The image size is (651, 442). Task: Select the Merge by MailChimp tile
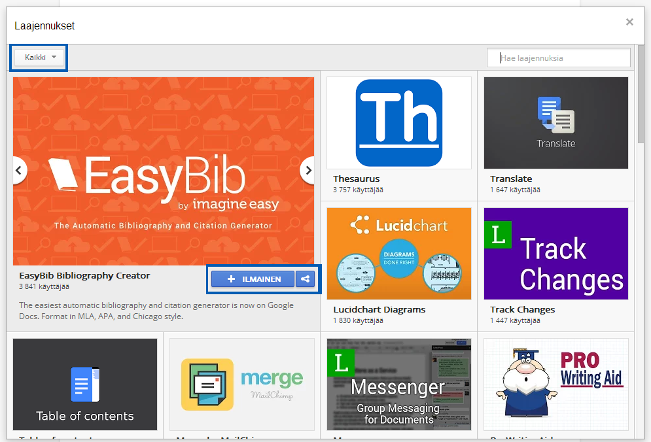point(241,384)
